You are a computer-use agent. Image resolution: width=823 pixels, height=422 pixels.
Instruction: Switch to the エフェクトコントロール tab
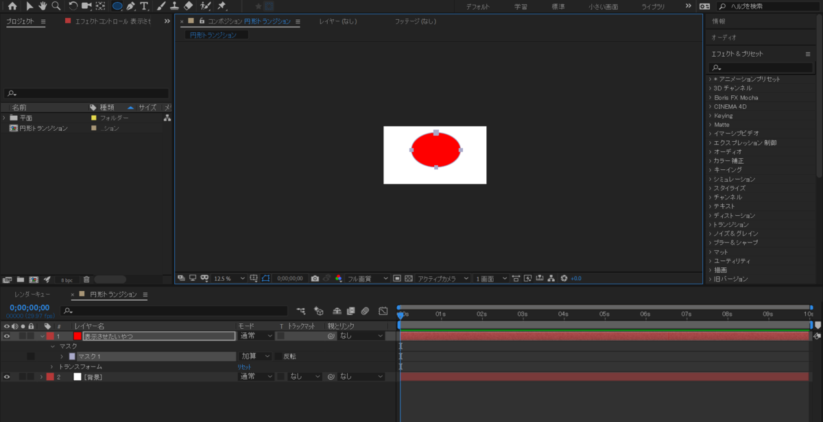click(x=112, y=21)
